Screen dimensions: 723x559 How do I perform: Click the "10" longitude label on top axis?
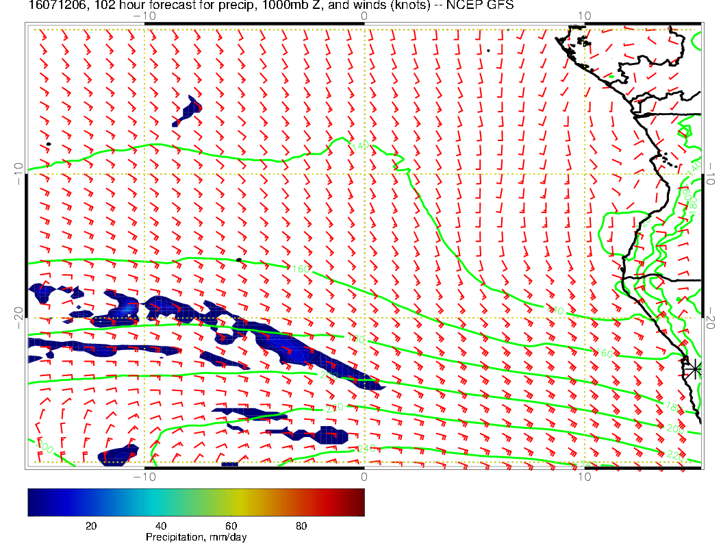[x=585, y=16]
